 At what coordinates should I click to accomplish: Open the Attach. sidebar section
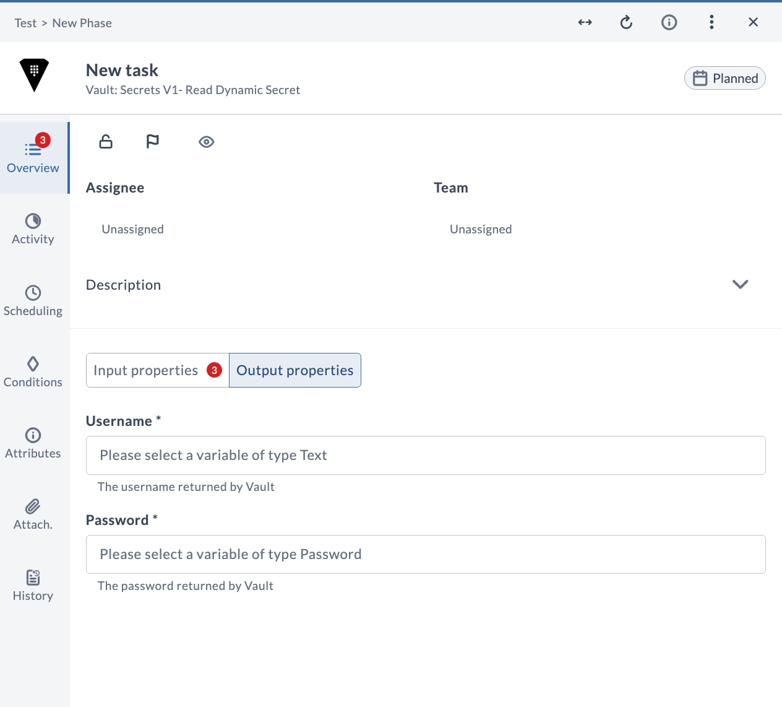[x=33, y=514]
